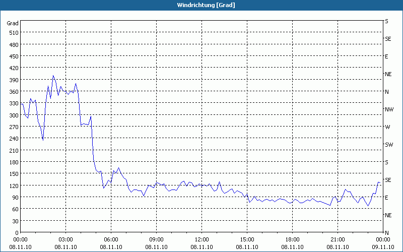403x252 pixels.
Task: Select the 15:00 time label
Action: (x=247, y=240)
